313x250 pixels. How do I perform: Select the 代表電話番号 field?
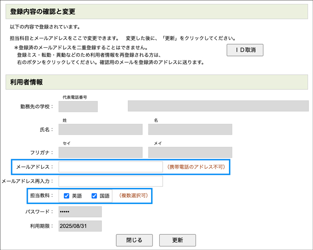[78, 106]
